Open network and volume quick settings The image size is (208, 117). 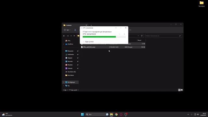pos(196,114)
